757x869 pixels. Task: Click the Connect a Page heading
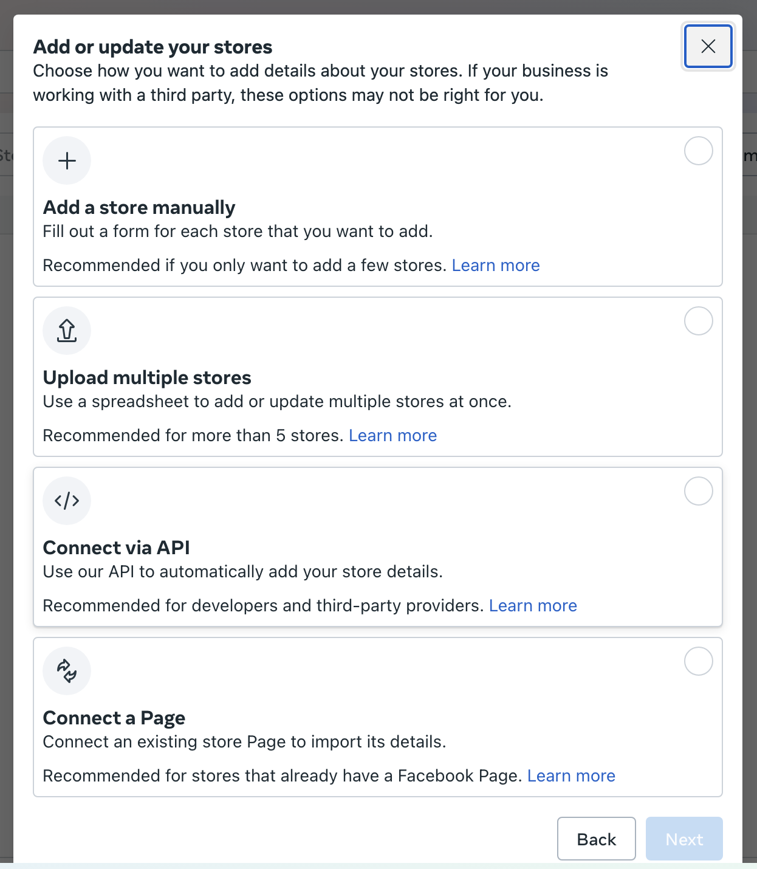click(x=114, y=718)
